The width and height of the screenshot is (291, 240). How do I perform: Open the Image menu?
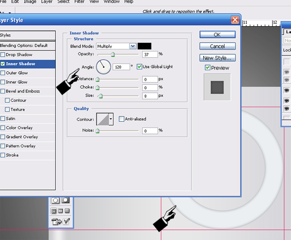tap(30, 1)
